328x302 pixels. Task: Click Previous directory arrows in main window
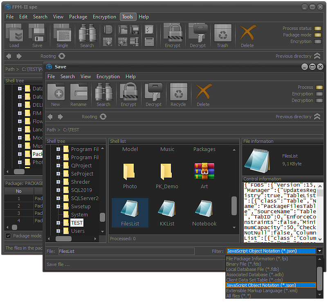pyautogui.click(x=317, y=56)
